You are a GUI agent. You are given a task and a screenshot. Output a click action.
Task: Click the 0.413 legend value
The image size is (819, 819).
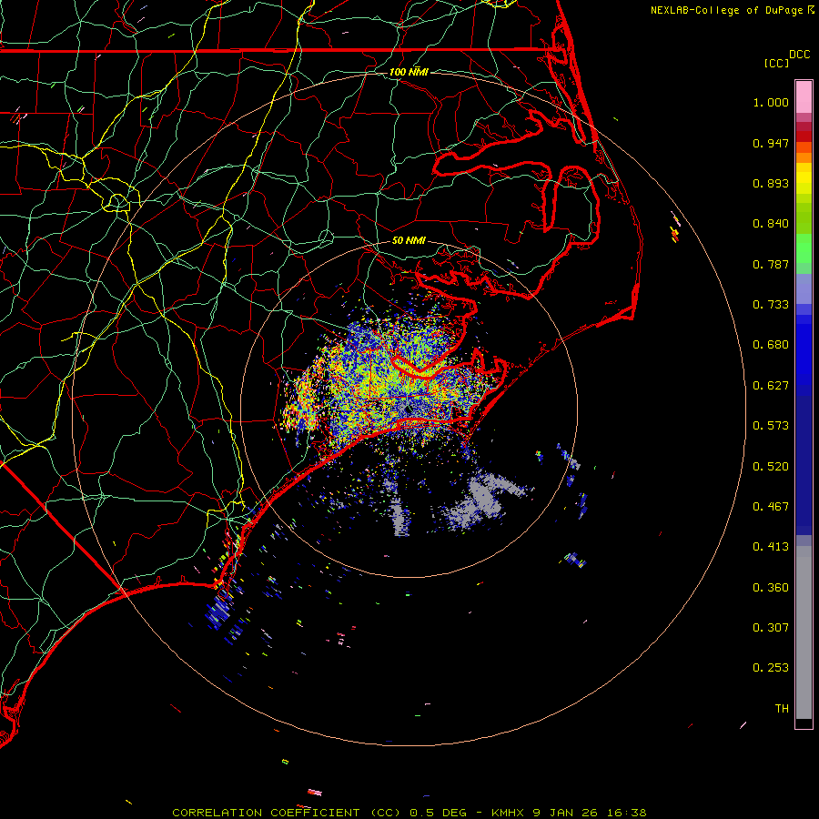[771, 547]
